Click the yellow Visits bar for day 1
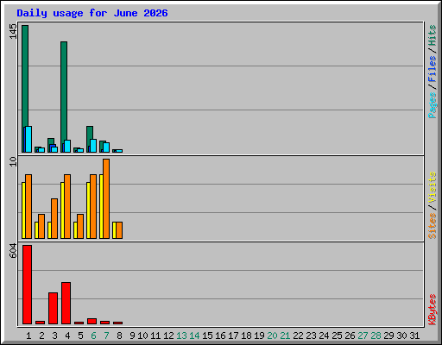 [x=23, y=210]
